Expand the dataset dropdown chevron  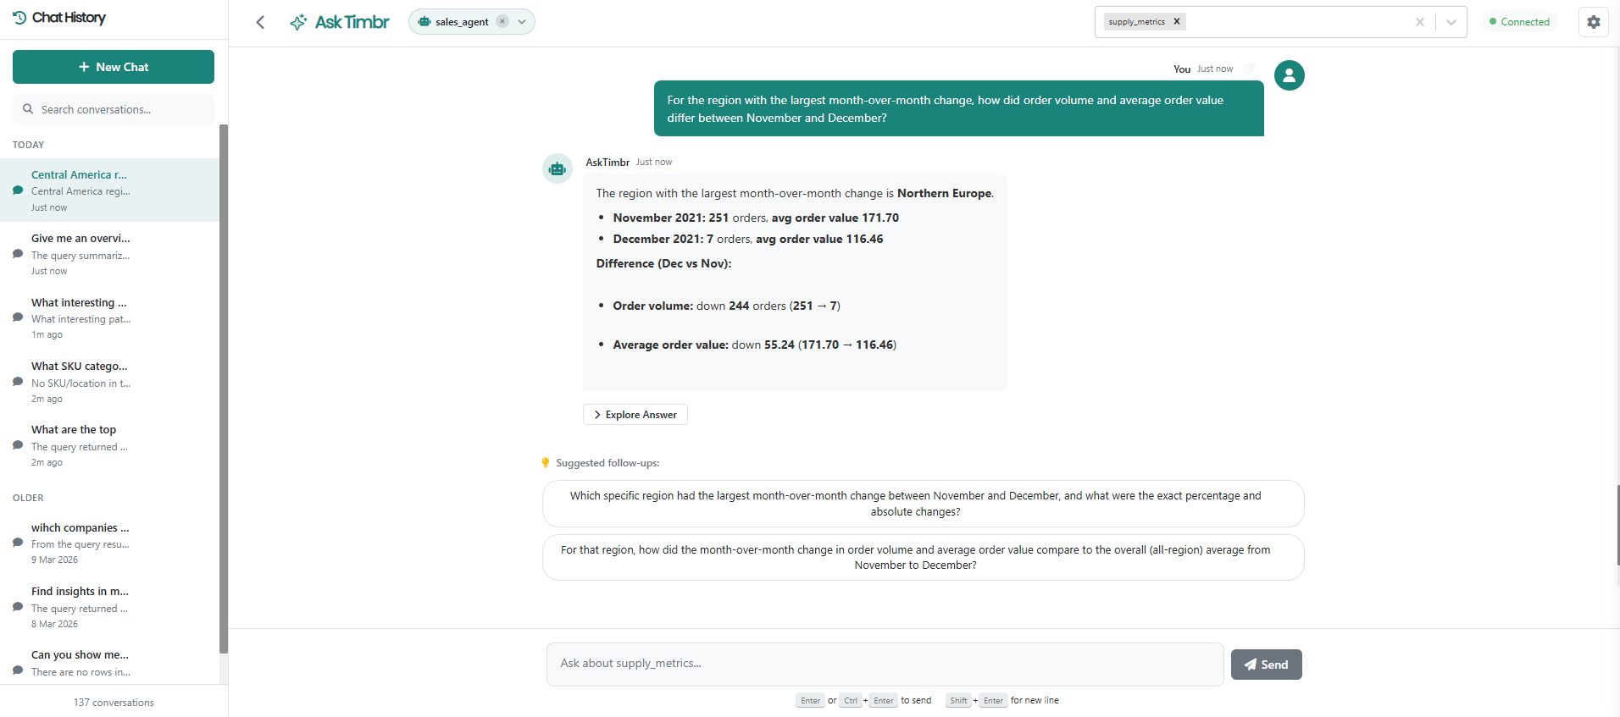click(1451, 22)
